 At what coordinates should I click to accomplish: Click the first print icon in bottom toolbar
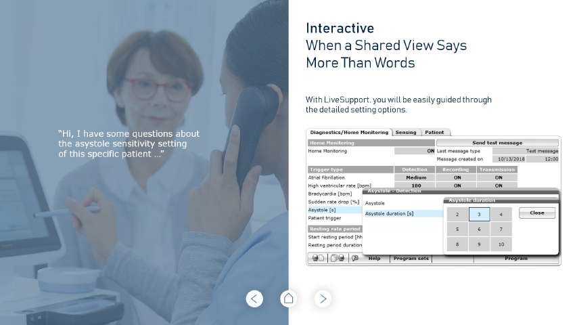point(317,258)
